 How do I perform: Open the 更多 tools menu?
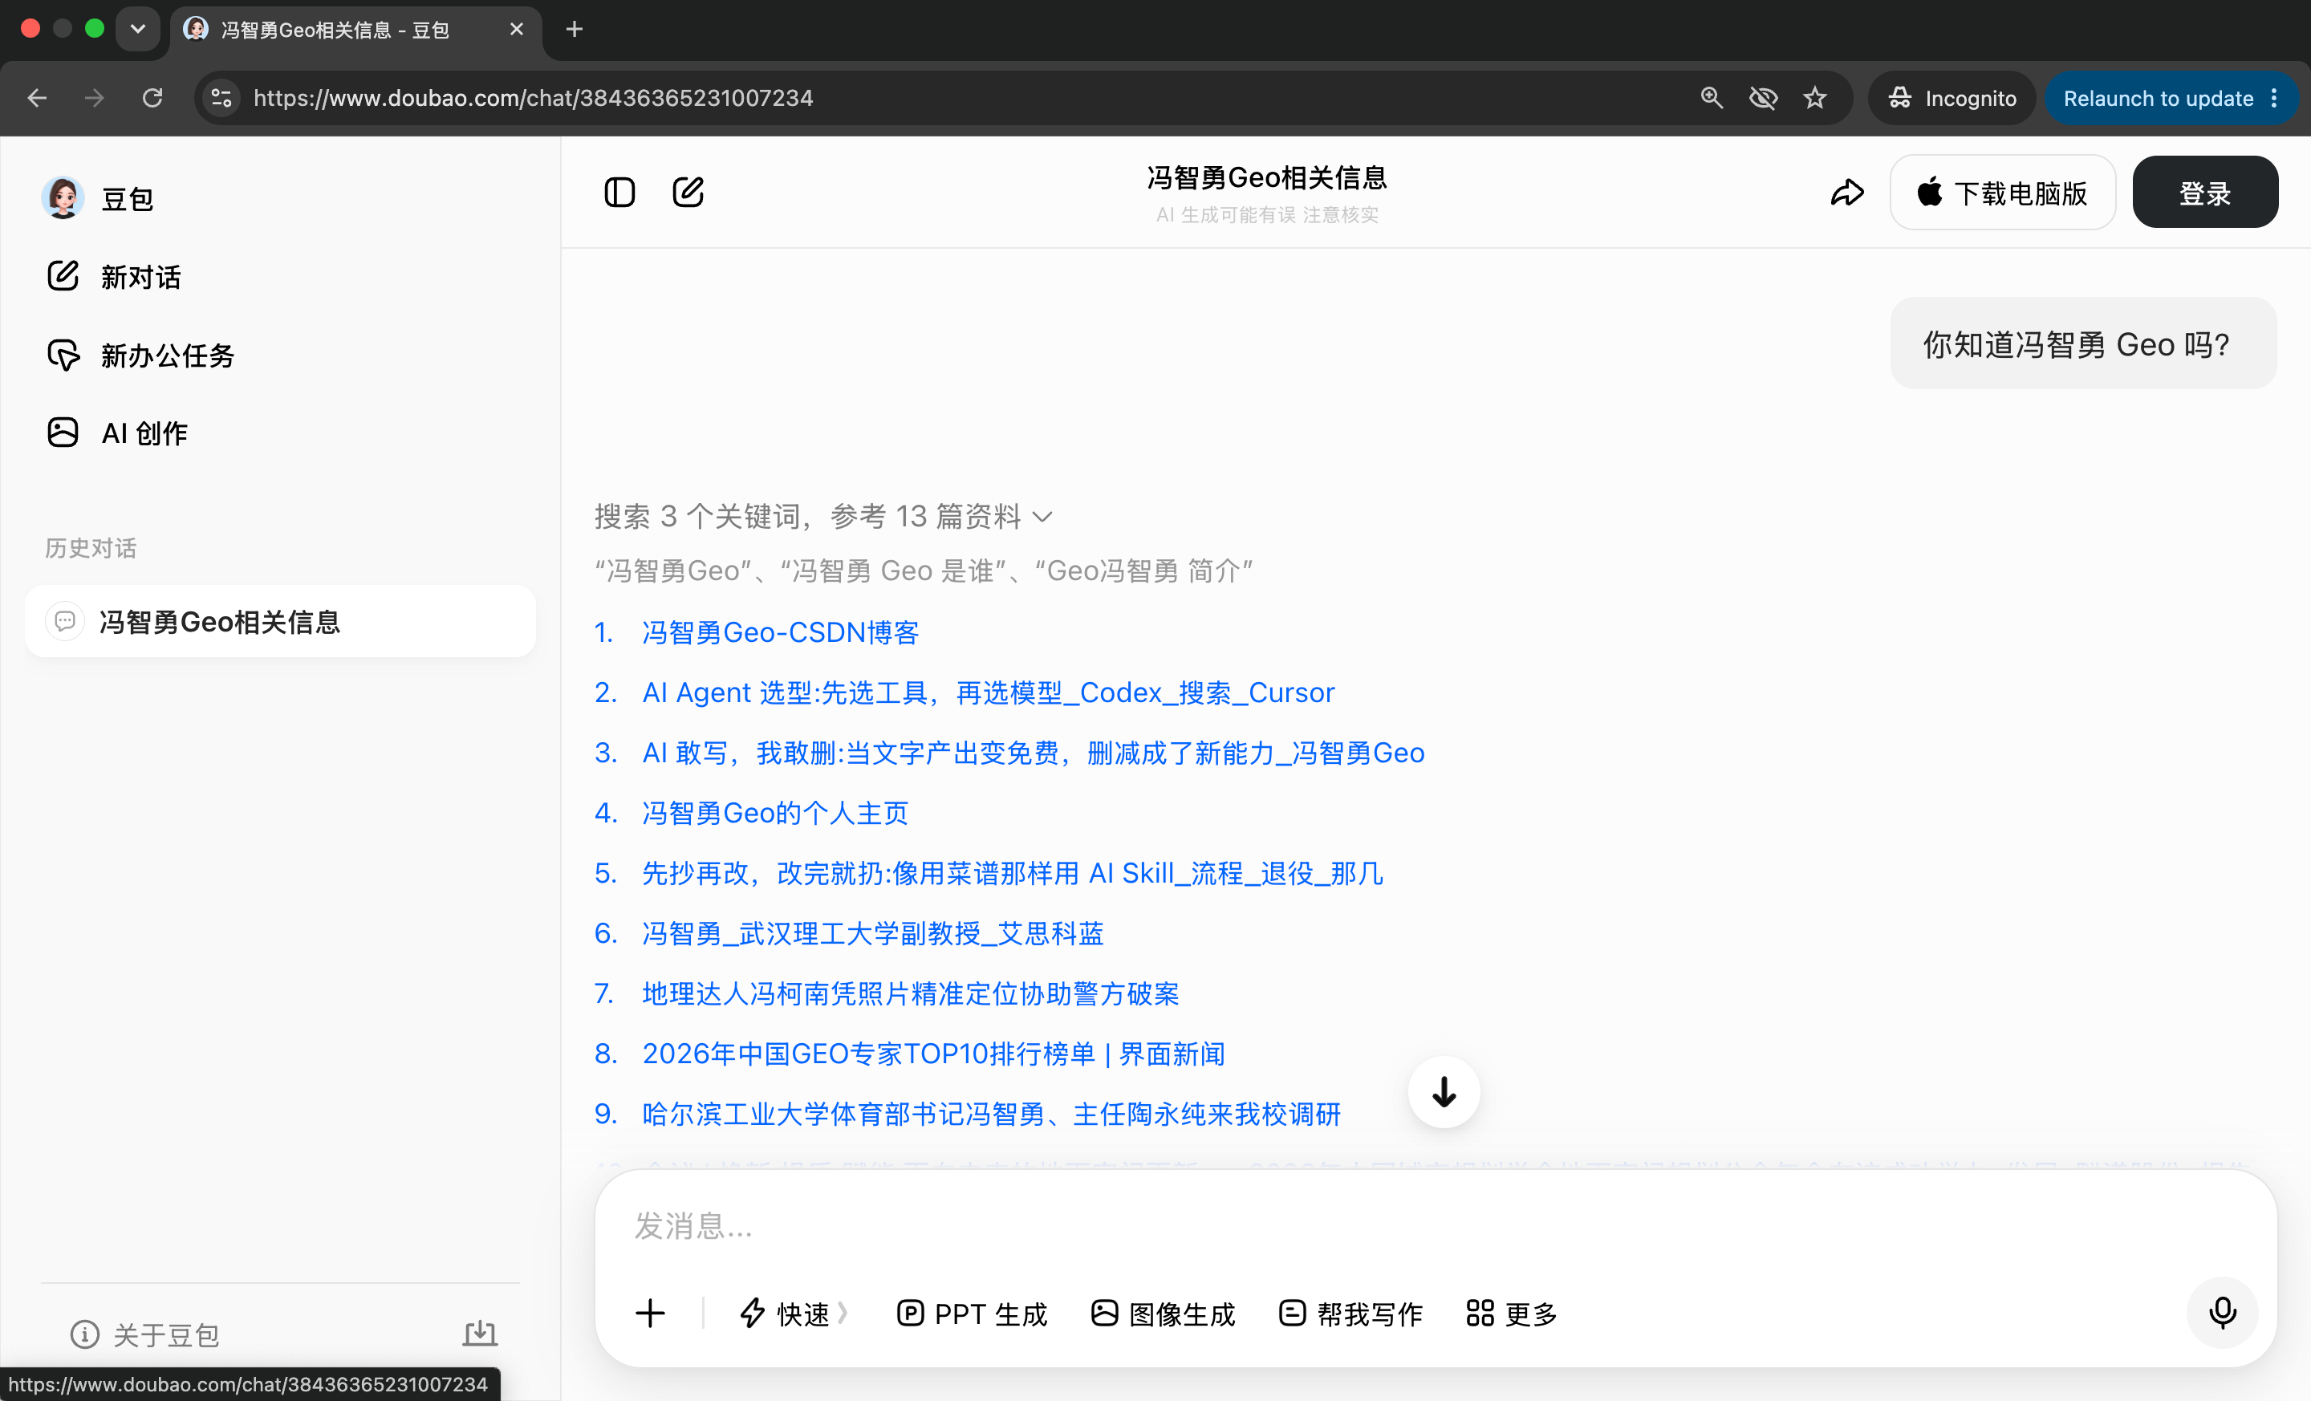(x=1512, y=1313)
